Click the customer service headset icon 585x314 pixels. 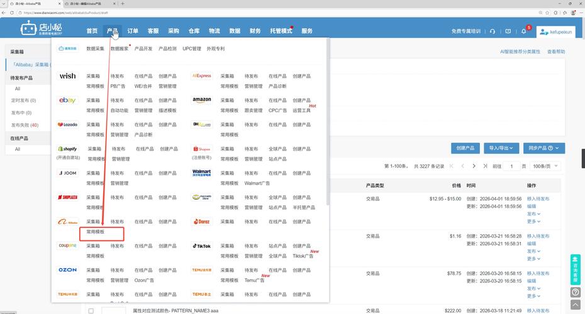click(x=493, y=31)
